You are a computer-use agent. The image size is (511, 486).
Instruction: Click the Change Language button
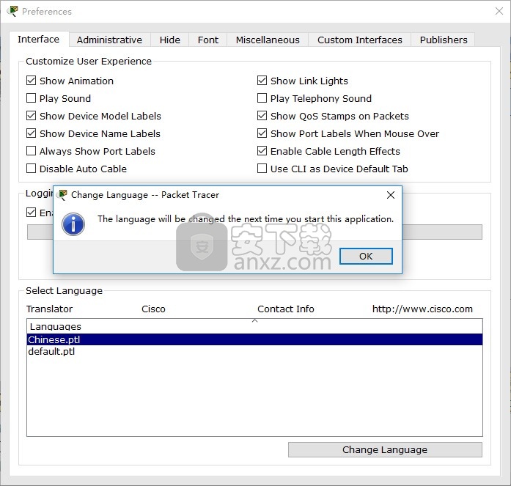tap(385, 449)
